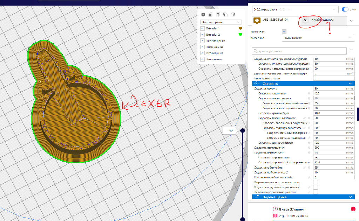359x221 pixels.
Task: Edit Скорость подъёма оси Z value 40
Action: pos(334,172)
